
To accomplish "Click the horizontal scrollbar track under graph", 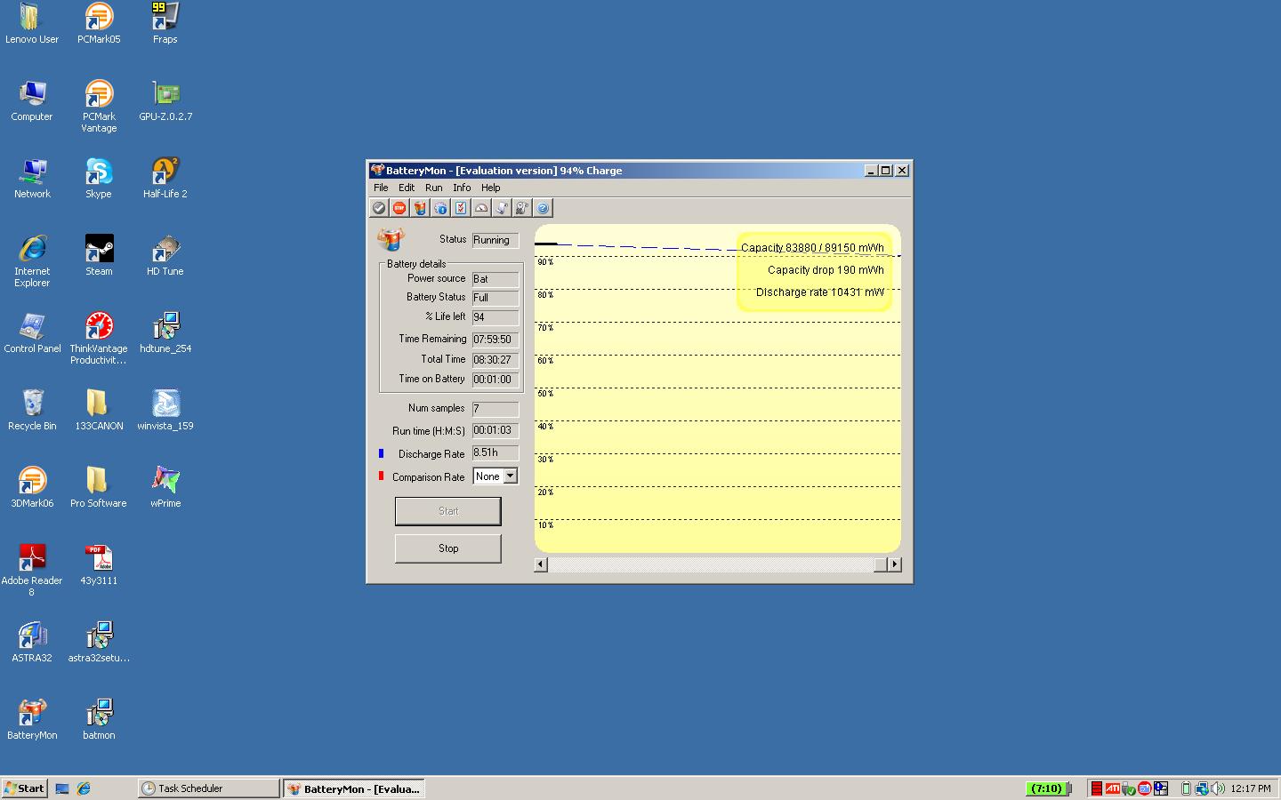I will (x=711, y=564).
